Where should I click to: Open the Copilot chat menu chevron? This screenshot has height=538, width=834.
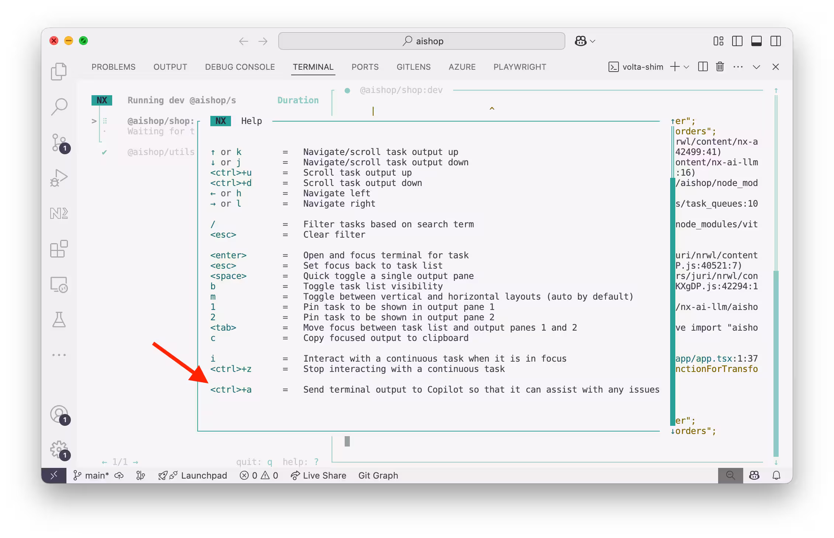click(x=593, y=41)
